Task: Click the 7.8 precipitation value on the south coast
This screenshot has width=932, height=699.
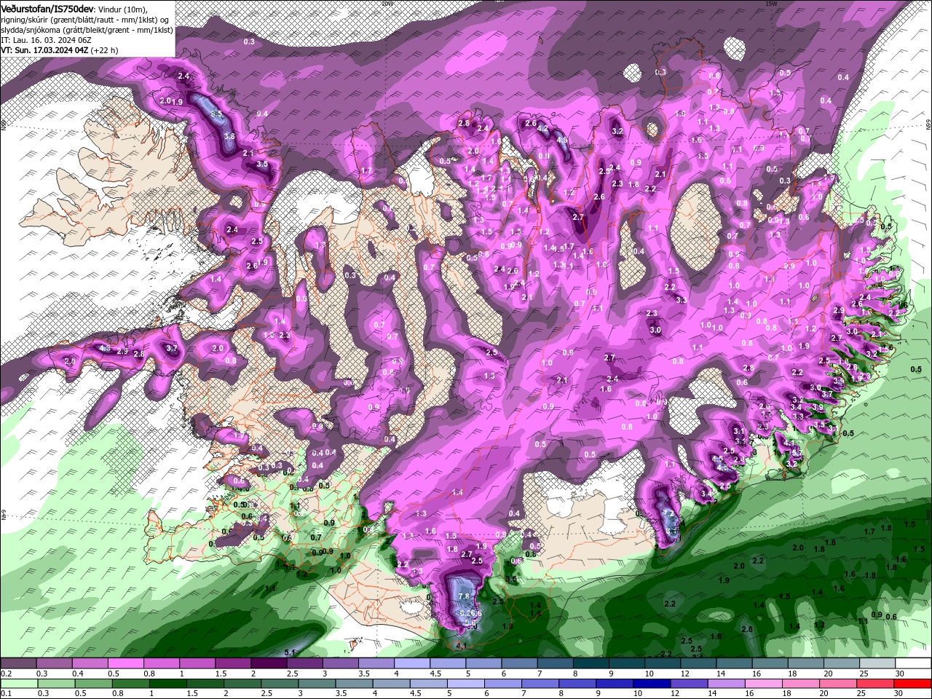Action: coord(463,596)
